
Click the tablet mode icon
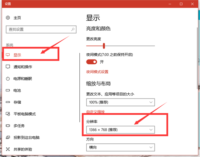[x=8, y=114]
